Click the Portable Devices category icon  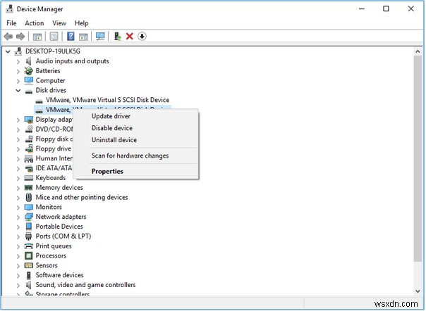coord(28,227)
